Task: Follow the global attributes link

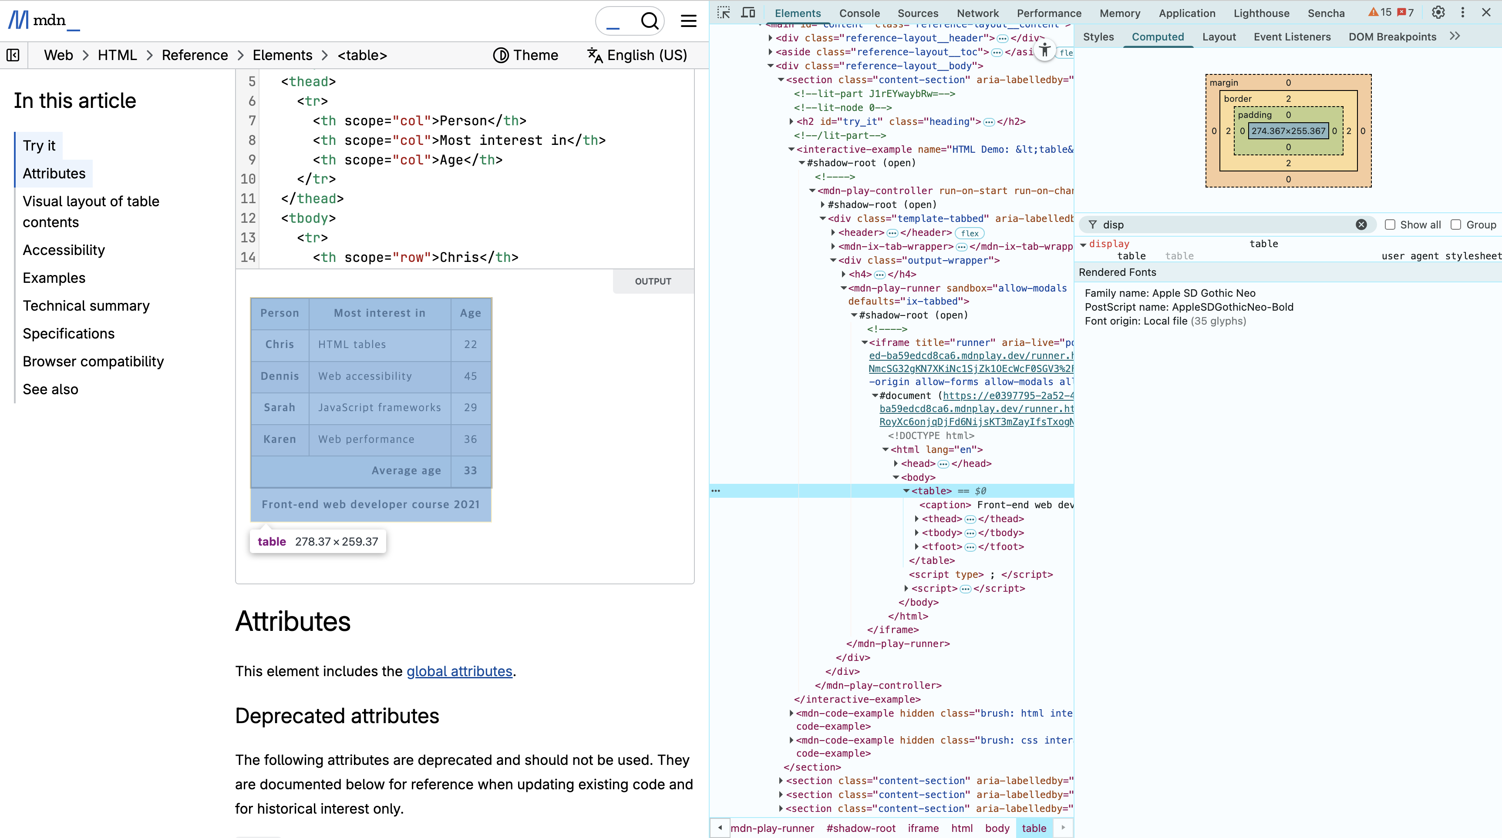Action: point(459,671)
